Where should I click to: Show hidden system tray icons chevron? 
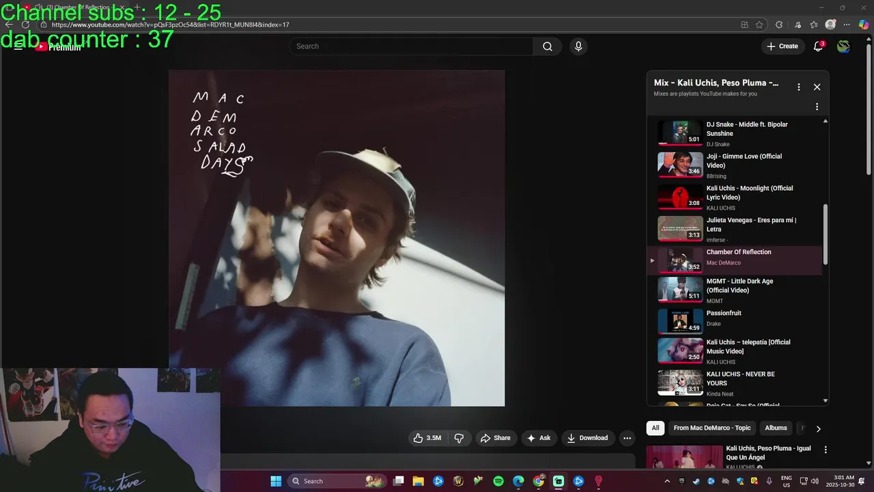click(667, 481)
